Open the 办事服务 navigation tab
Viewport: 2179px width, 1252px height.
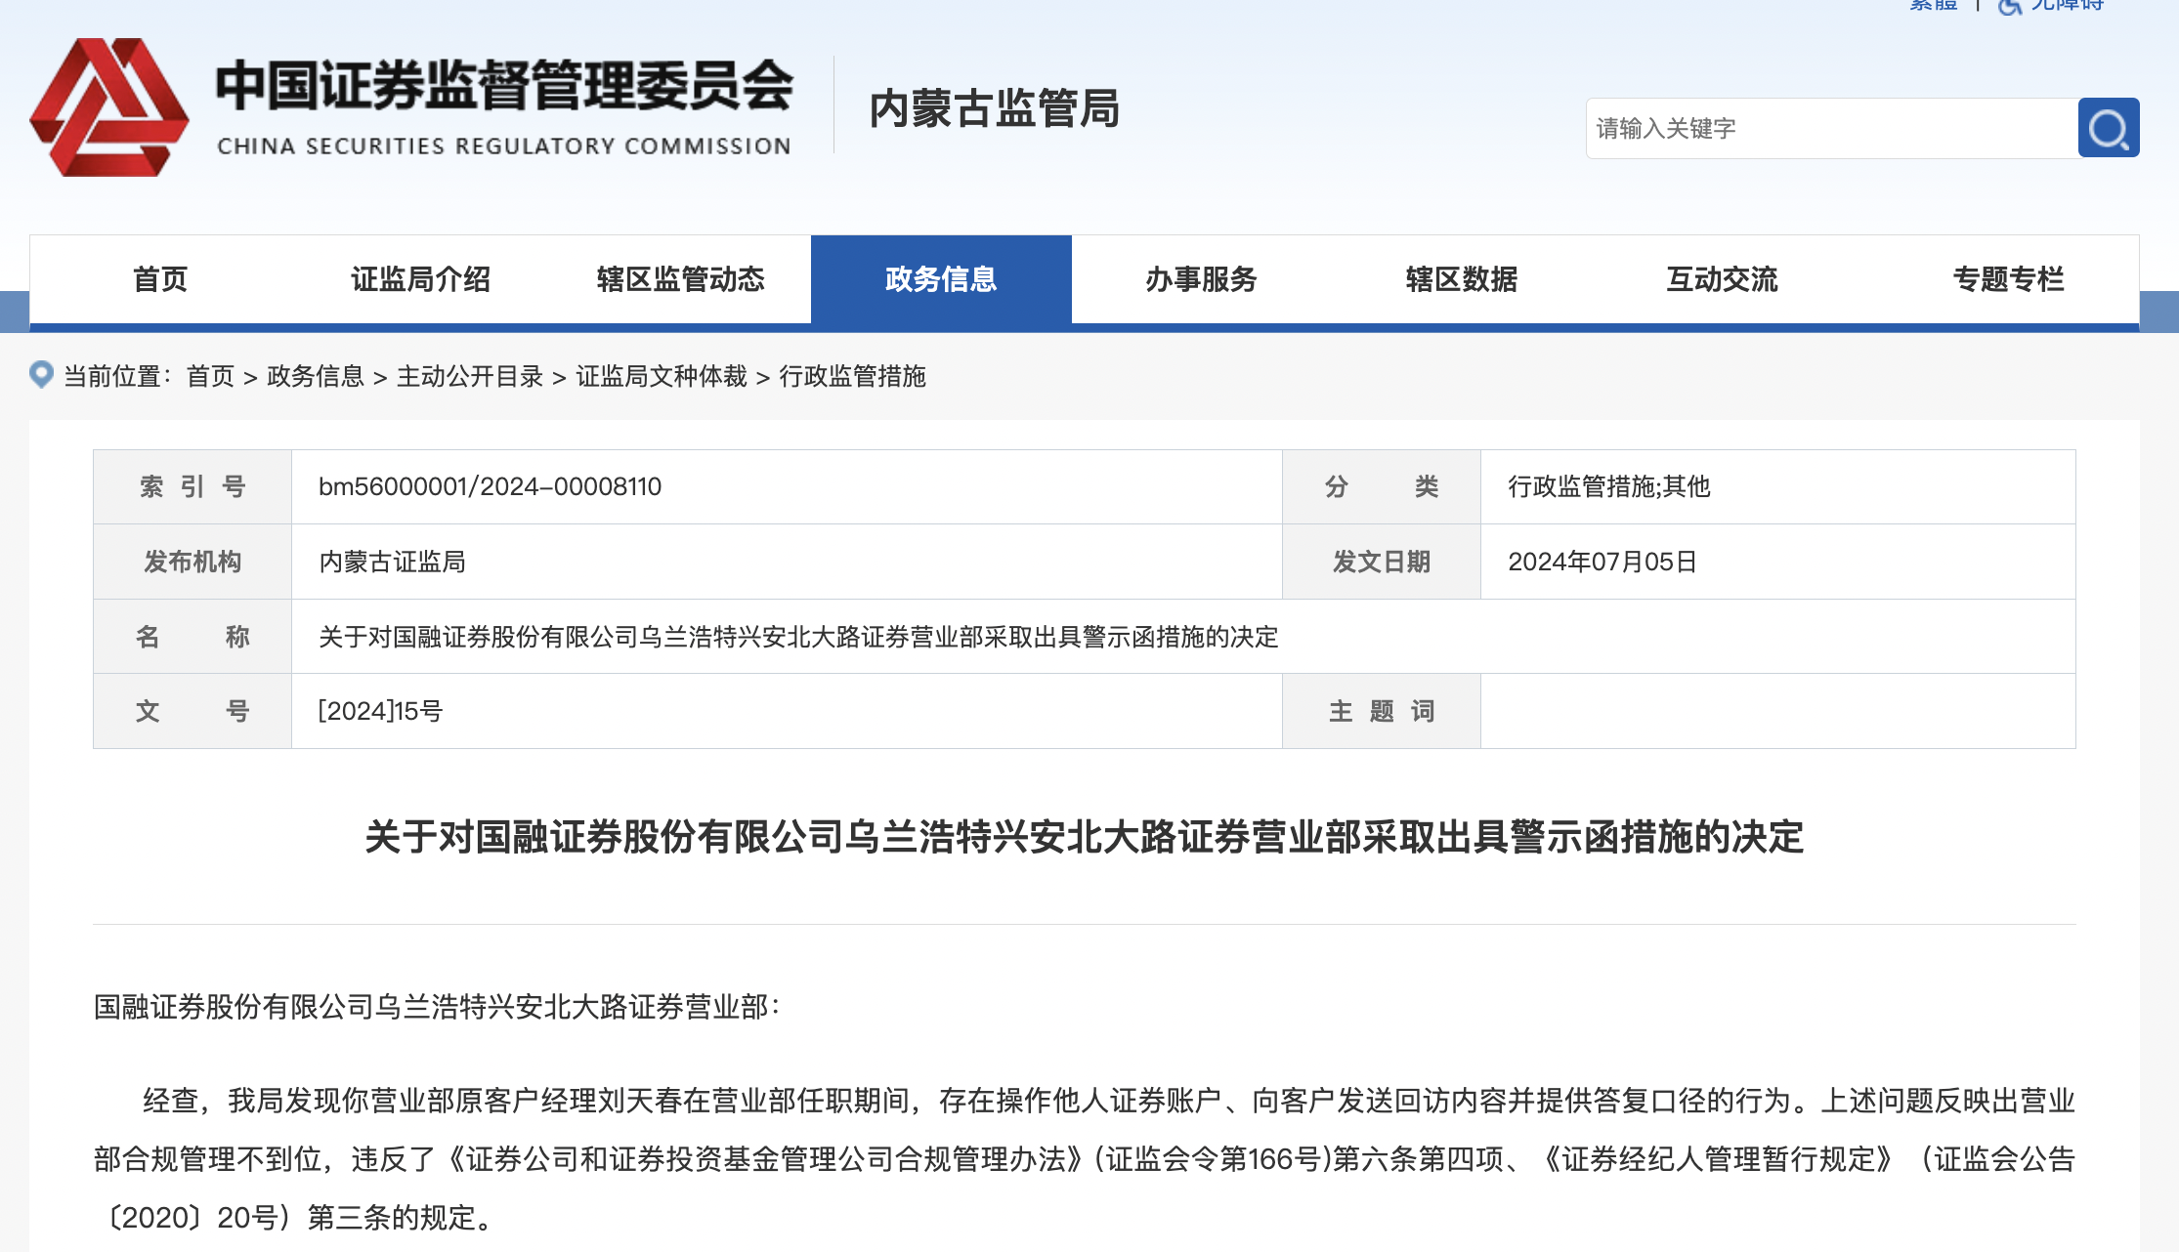click(x=1202, y=279)
